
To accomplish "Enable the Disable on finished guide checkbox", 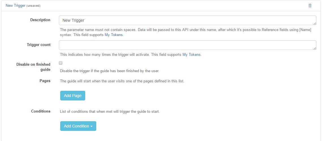I will [x=61, y=63].
